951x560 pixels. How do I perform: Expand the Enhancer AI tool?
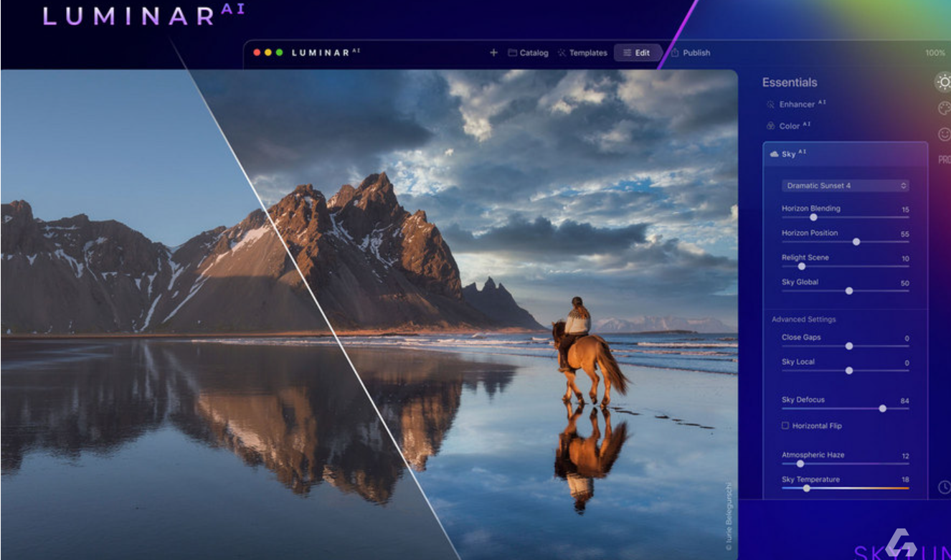pos(795,104)
